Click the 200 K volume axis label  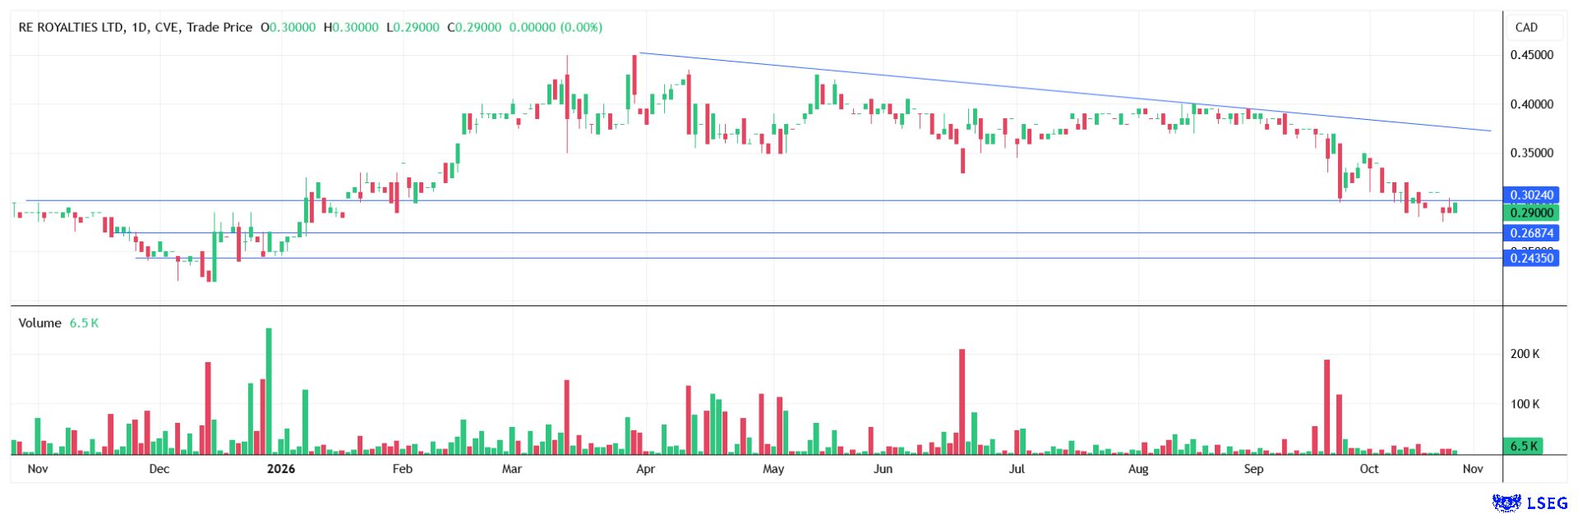pyautogui.click(x=1525, y=354)
